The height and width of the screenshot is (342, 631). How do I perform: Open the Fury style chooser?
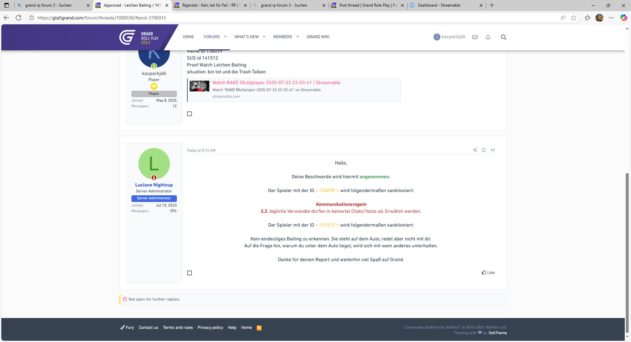coord(127,328)
